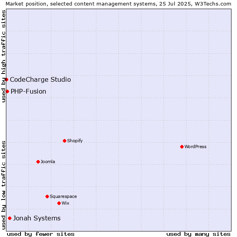The image size is (237, 237).
Task: Click the 'used by low traffic sites' label
Action: (3, 185)
